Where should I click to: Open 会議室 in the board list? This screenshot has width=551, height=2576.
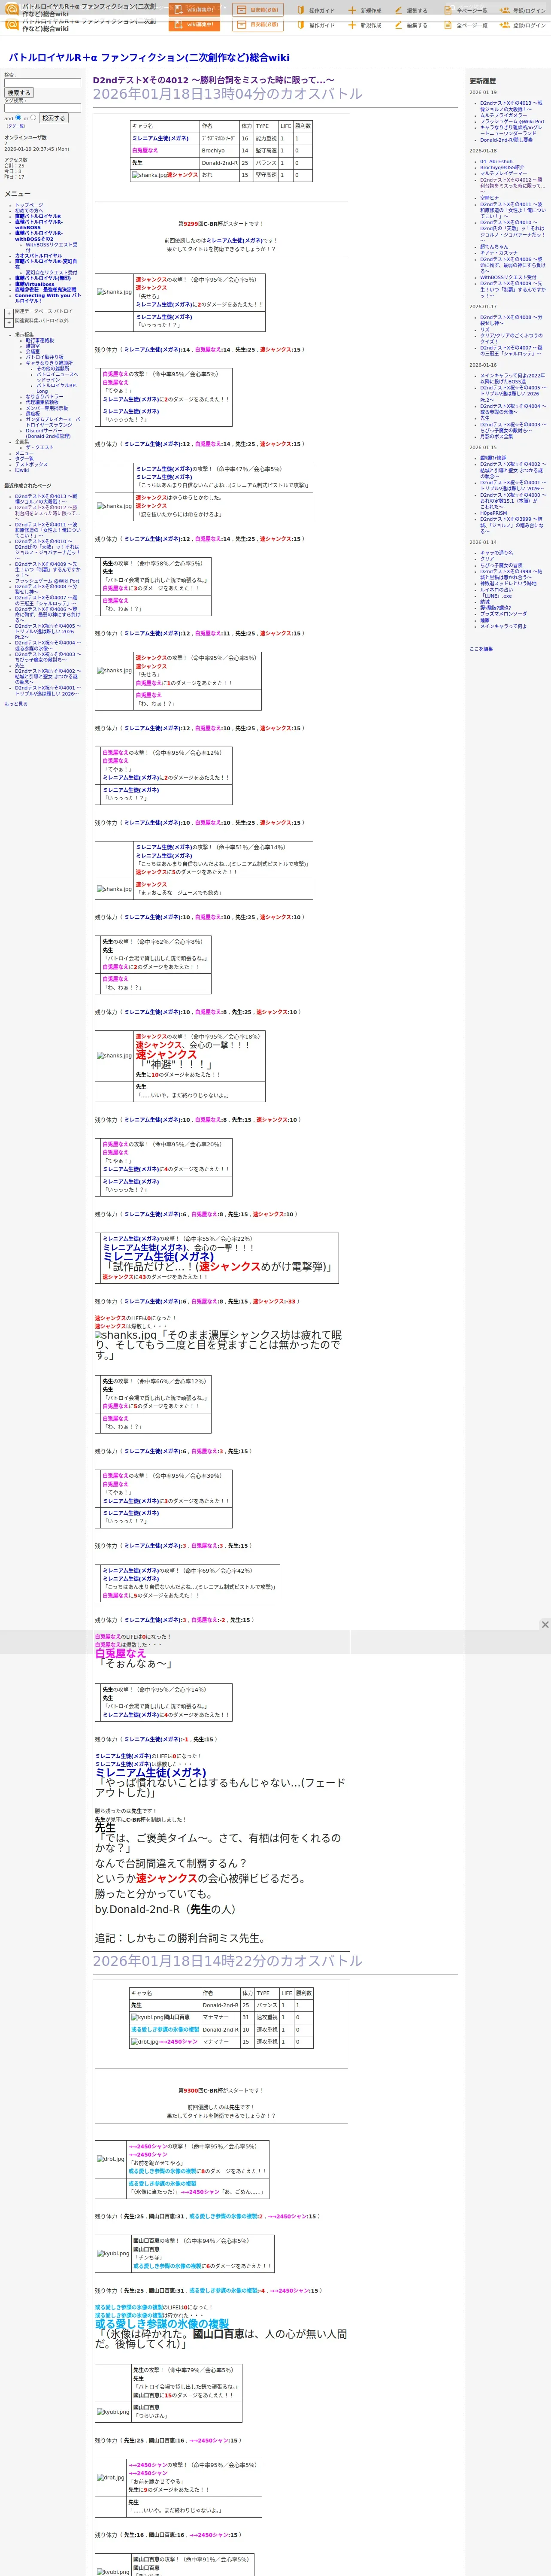click(33, 351)
